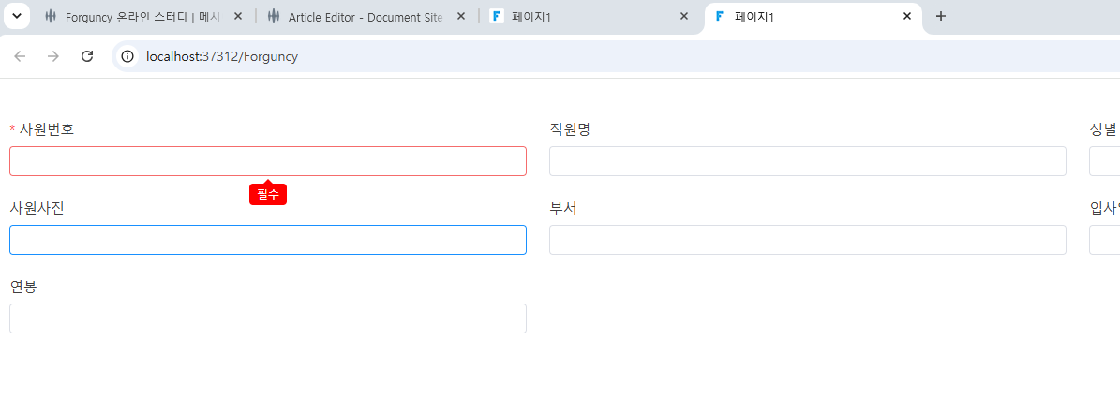Reload the current page
Viewport: 1120px width, 415px height.
tap(87, 56)
